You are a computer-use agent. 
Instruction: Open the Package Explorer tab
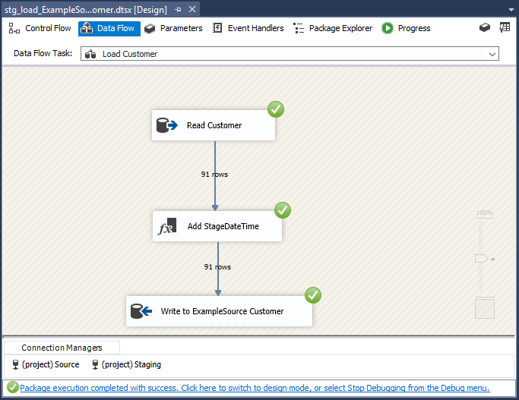click(333, 28)
